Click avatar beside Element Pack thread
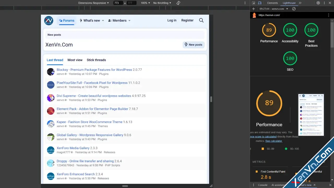This screenshot has width=334, height=188. click(x=51, y=111)
